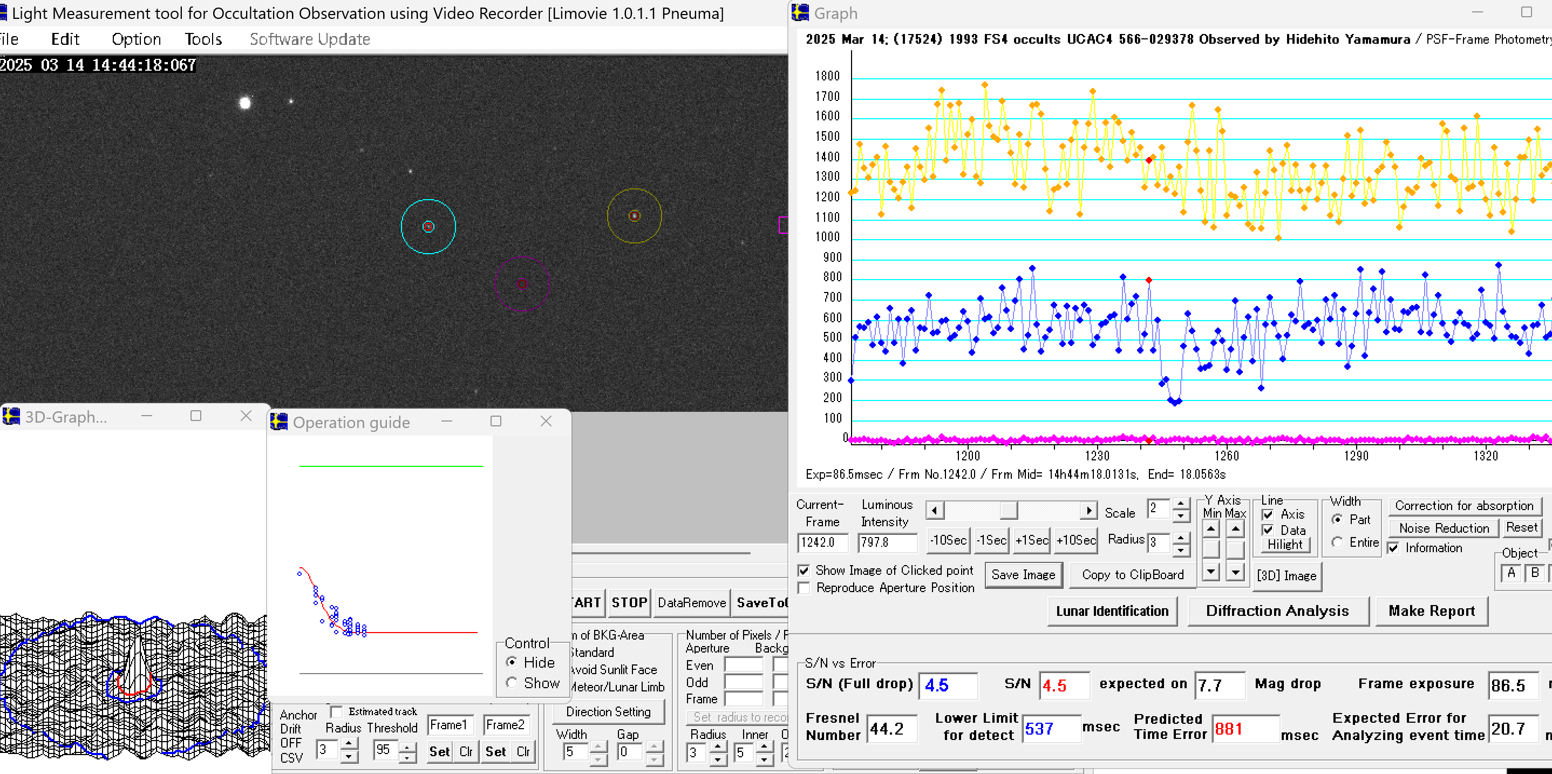
Task: Click the Current-Frame input field
Action: pos(822,542)
